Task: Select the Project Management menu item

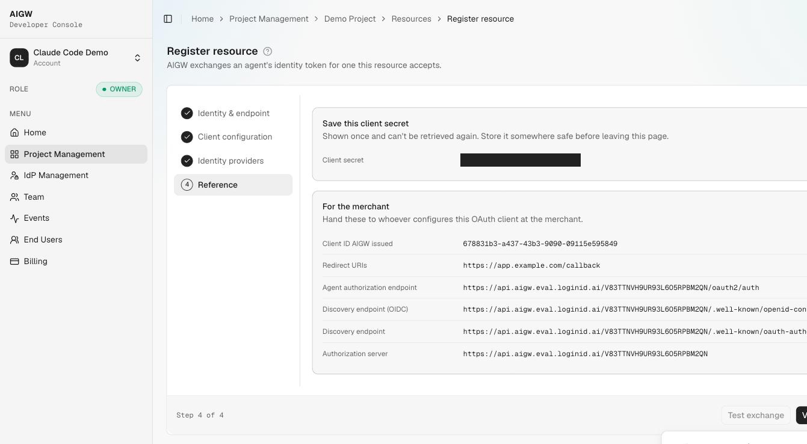Action: pyautogui.click(x=76, y=154)
